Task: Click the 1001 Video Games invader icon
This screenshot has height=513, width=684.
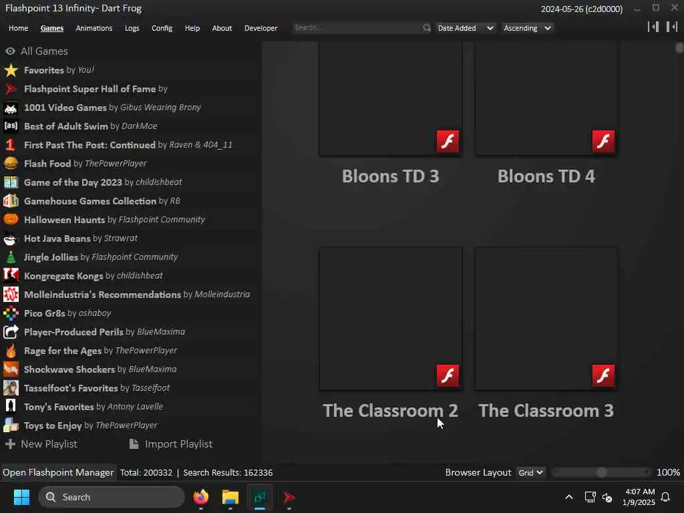Action: (11, 108)
